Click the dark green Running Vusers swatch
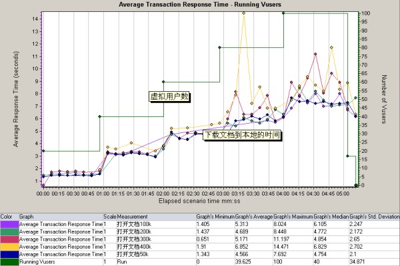 coord(9,262)
